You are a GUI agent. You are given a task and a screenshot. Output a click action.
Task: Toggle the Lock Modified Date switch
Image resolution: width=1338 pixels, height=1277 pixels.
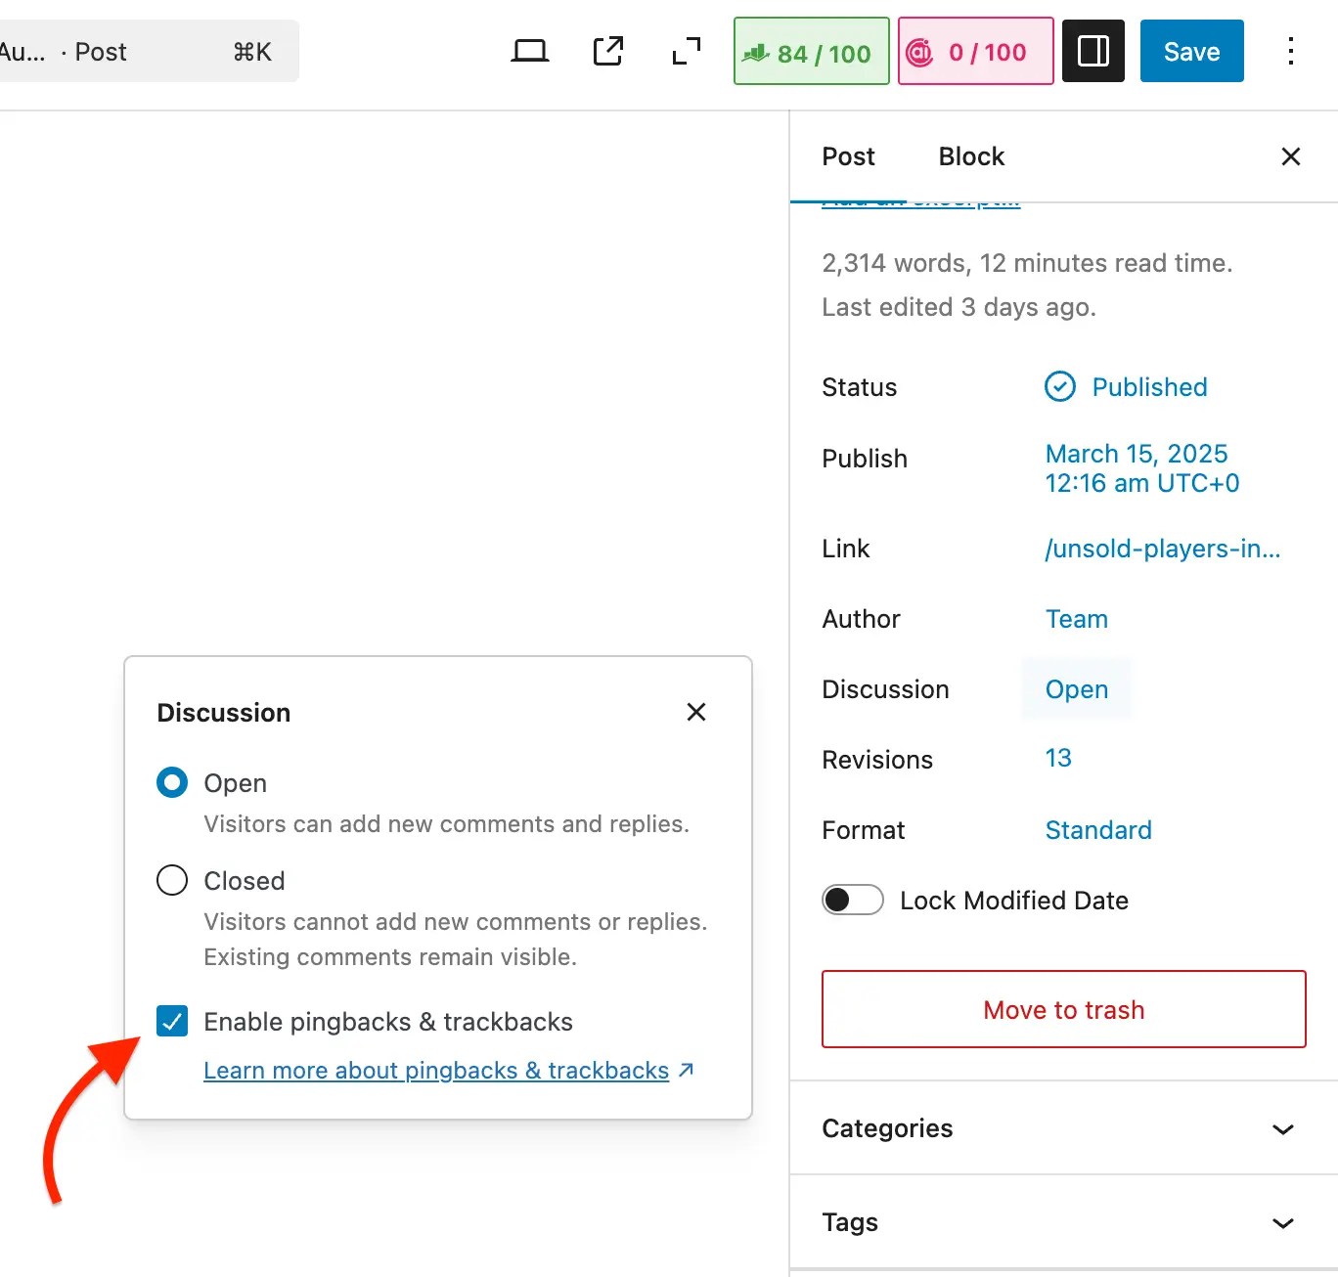[x=853, y=900]
